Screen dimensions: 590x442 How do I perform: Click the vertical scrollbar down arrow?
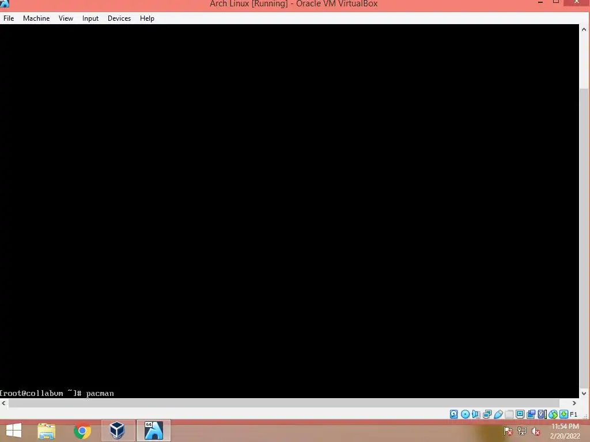[584, 394]
